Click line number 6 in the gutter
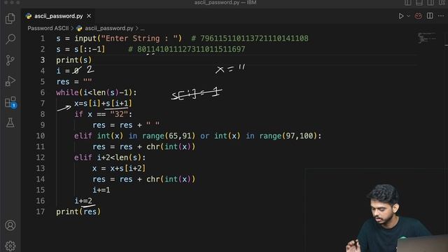 [42, 92]
